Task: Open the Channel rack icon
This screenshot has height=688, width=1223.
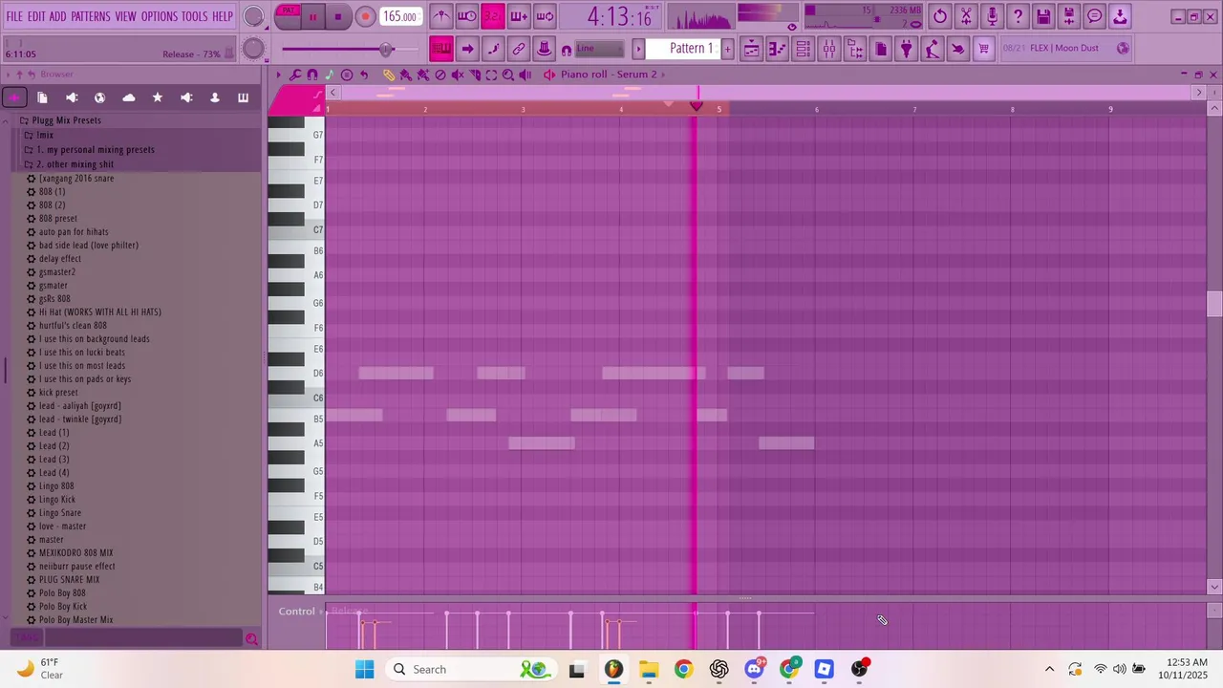Action: coord(804,49)
